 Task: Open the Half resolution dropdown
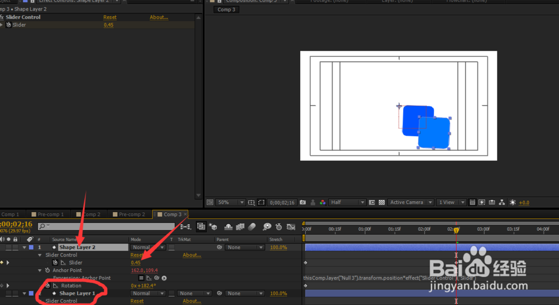347,202
